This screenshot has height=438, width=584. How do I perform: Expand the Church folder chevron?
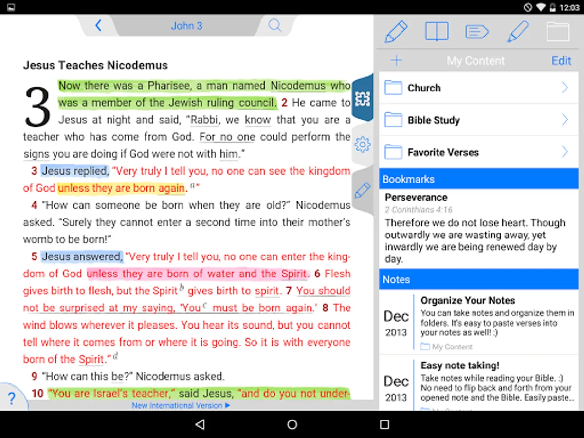pyautogui.click(x=565, y=88)
